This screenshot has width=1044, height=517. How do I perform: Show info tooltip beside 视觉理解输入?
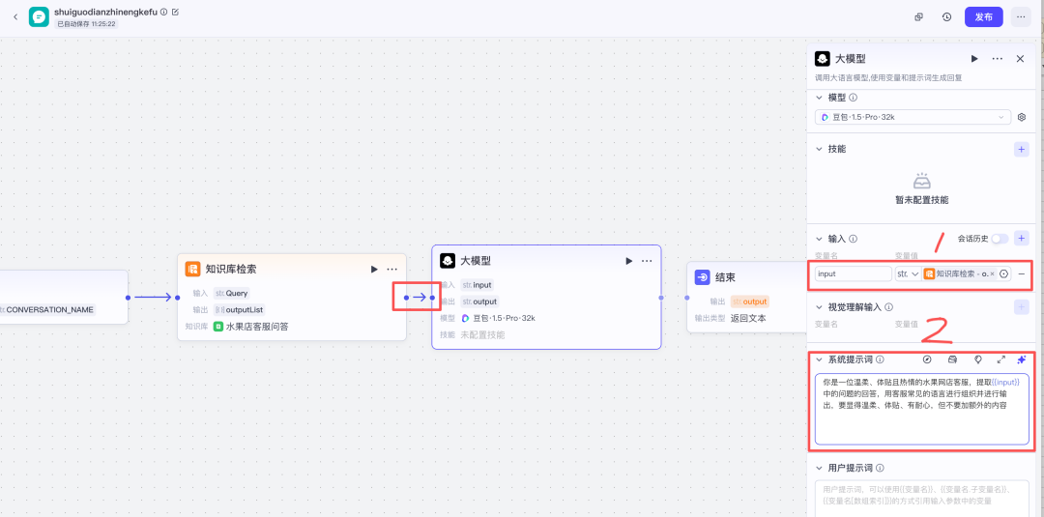[x=889, y=306]
